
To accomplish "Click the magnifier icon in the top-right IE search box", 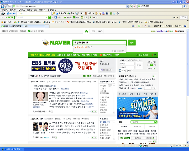I will click(x=185, y=6).
